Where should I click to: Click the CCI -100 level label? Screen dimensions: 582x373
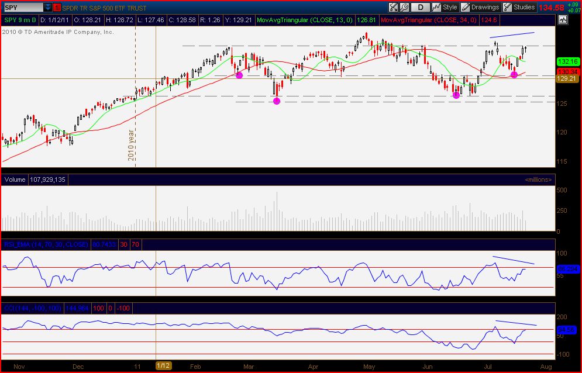[123, 309]
